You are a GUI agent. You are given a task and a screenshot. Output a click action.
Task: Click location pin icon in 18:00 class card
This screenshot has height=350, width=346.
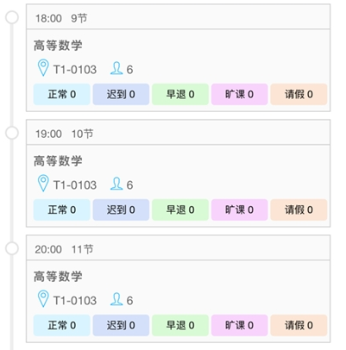[43, 68]
